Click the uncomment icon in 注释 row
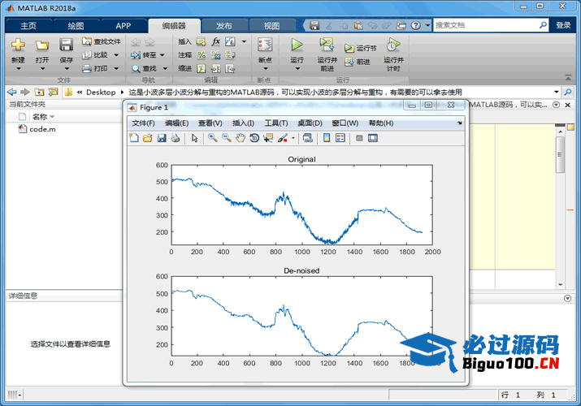581x406 pixels. click(x=215, y=55)
